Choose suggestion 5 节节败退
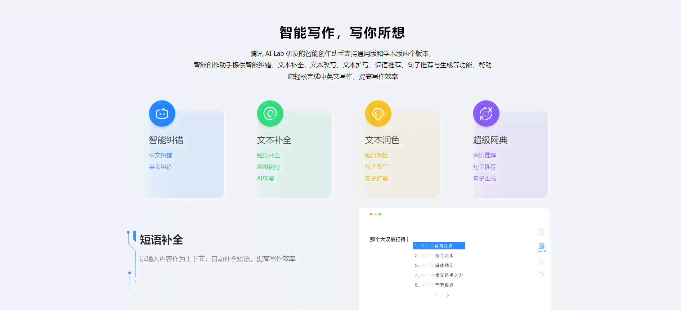 pyautogui.click(x=434, y=285)
